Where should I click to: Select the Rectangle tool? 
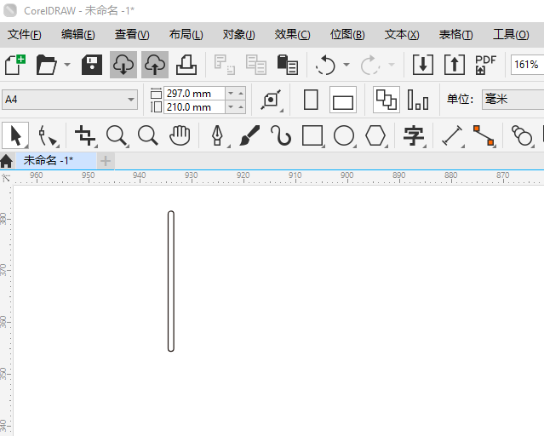(312, 135)
